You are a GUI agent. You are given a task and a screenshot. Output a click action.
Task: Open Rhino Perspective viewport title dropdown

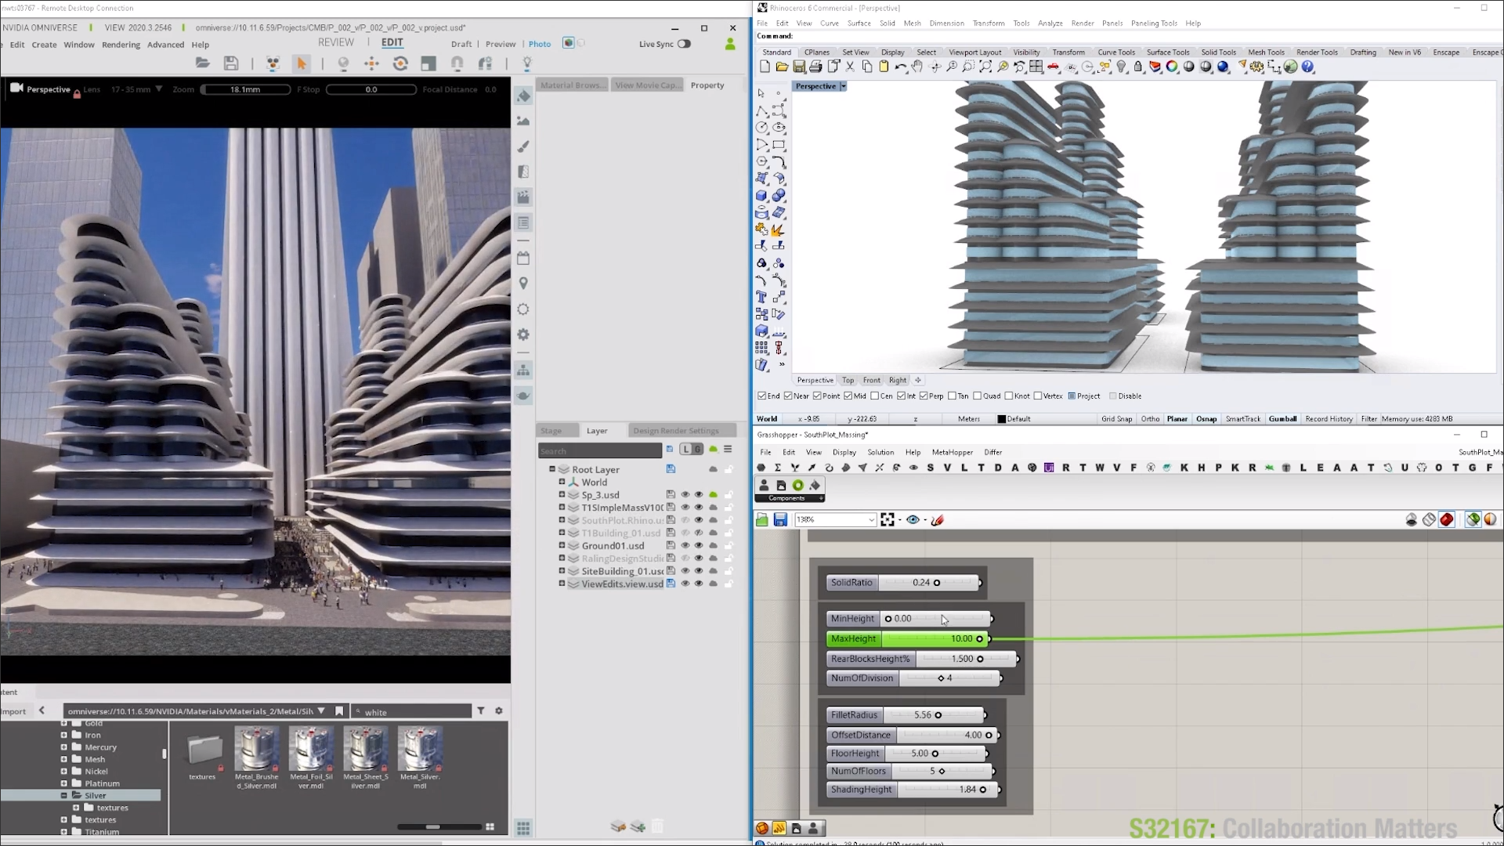coord(843,86)
